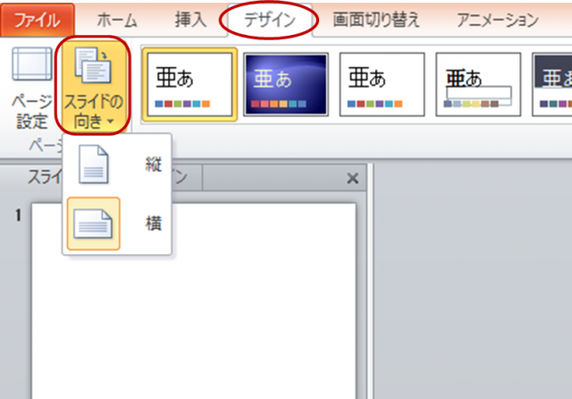Switch to the ホーム tab
This screenshot has width=572, height=399.
pos(116,19)
